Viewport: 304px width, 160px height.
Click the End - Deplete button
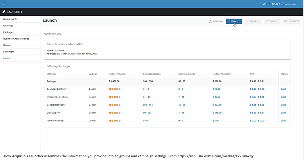[291, 22]
